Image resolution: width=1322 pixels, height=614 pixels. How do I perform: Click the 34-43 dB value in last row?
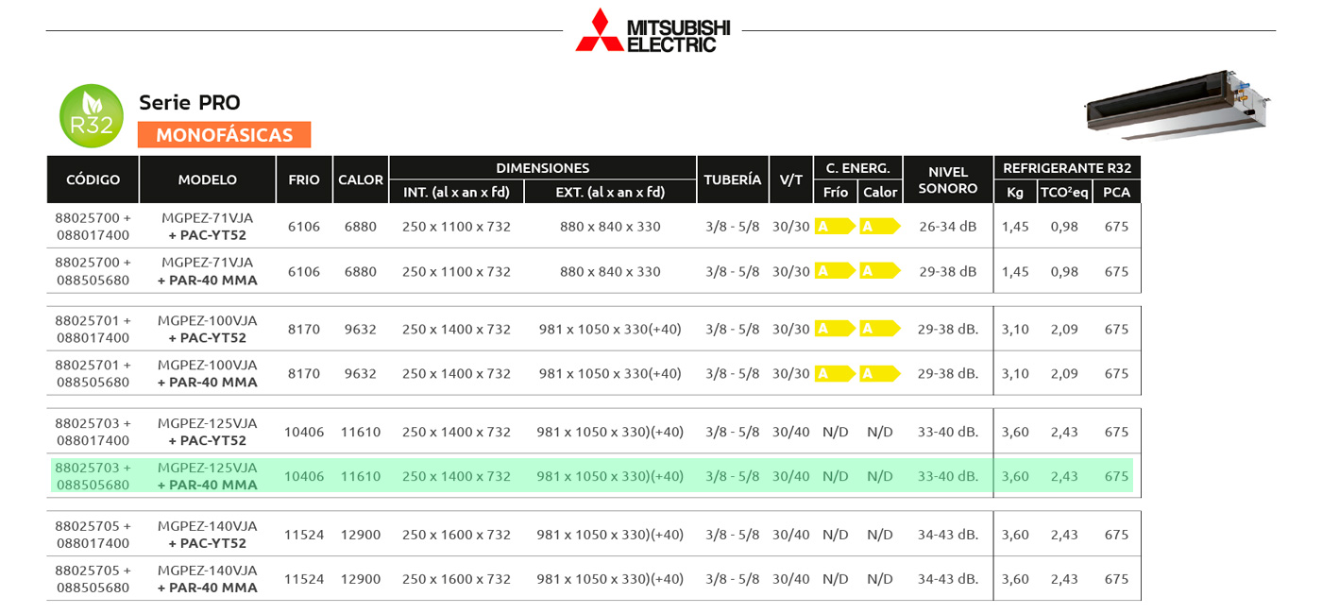(948, 579)
